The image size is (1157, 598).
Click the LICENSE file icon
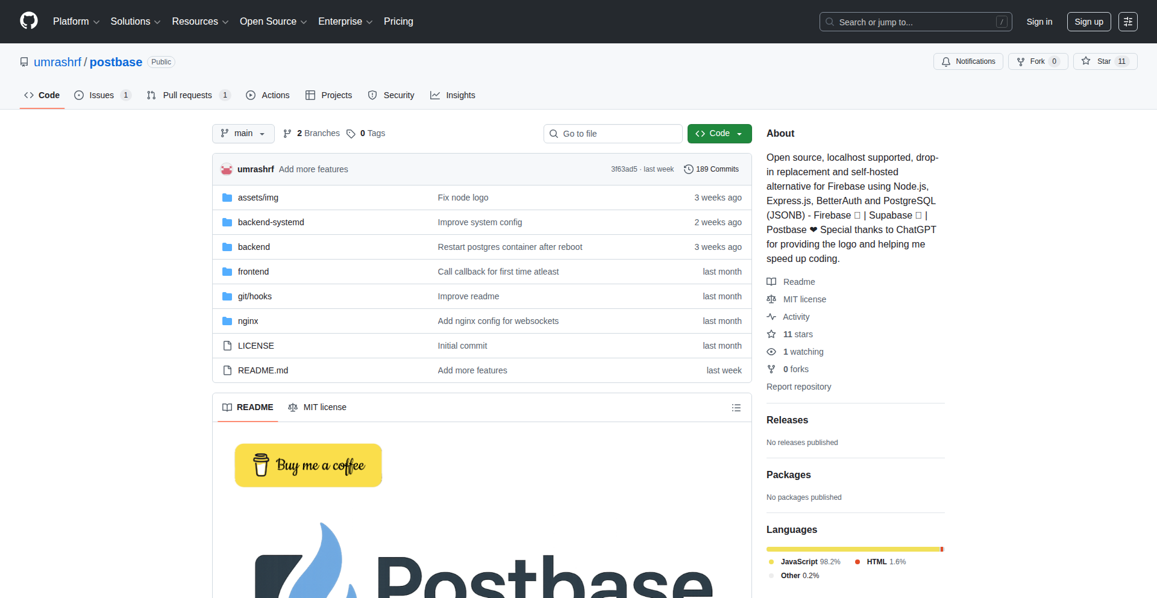[x=227, y=346]
